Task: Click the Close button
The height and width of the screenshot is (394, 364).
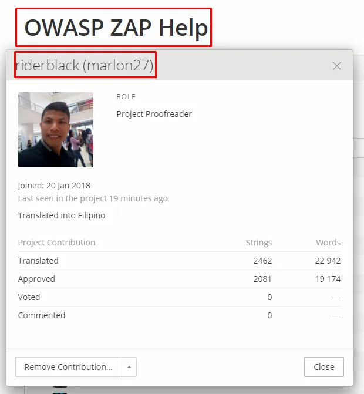Action: [x=324, y=367]
